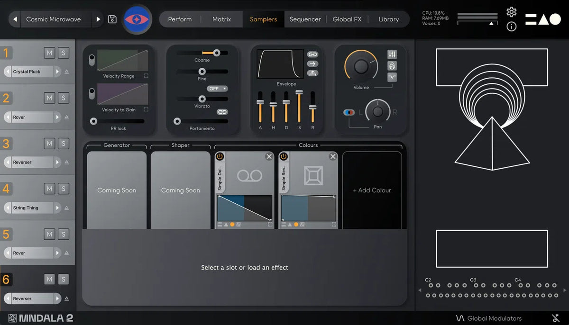Image resolution: width=569 pixels, height=325 pixels.
Task: Switch to the Sequencer tab
Action: point(305,19)
